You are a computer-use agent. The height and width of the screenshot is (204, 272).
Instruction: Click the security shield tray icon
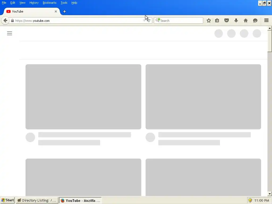click(x=250, y=200)
